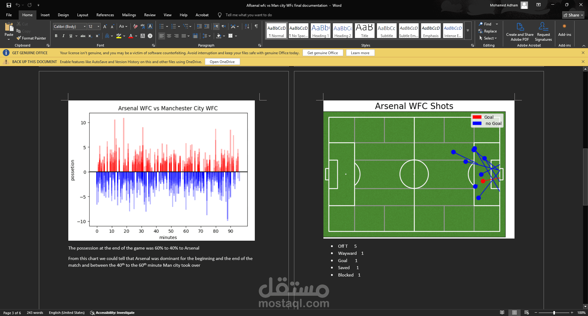Apply character border to text
The height and width of the screenshot is (316, 588).
point(150,27)
